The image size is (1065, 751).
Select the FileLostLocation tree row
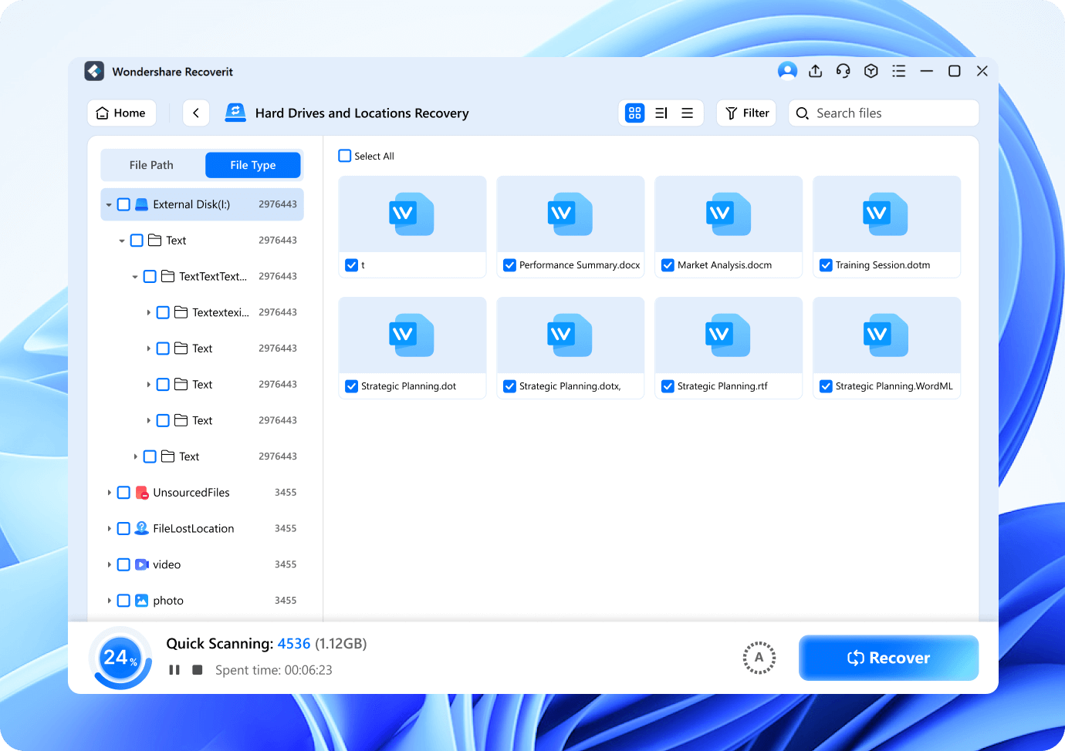202,528
